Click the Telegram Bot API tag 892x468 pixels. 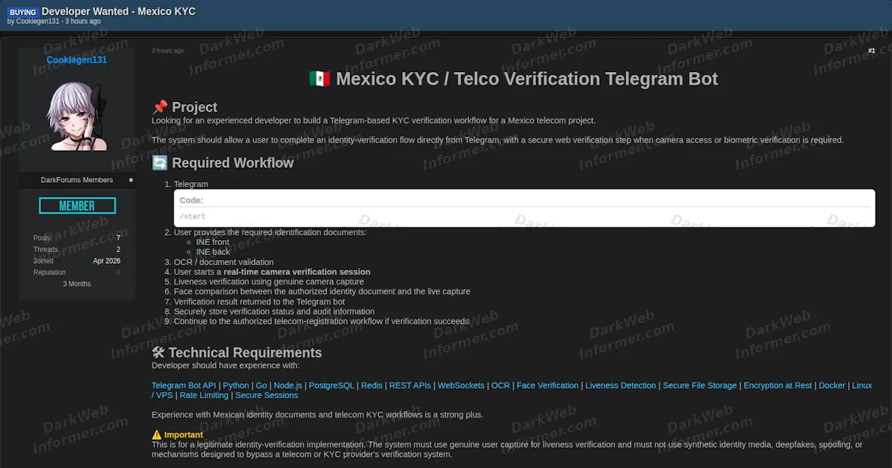click(184, 386)
